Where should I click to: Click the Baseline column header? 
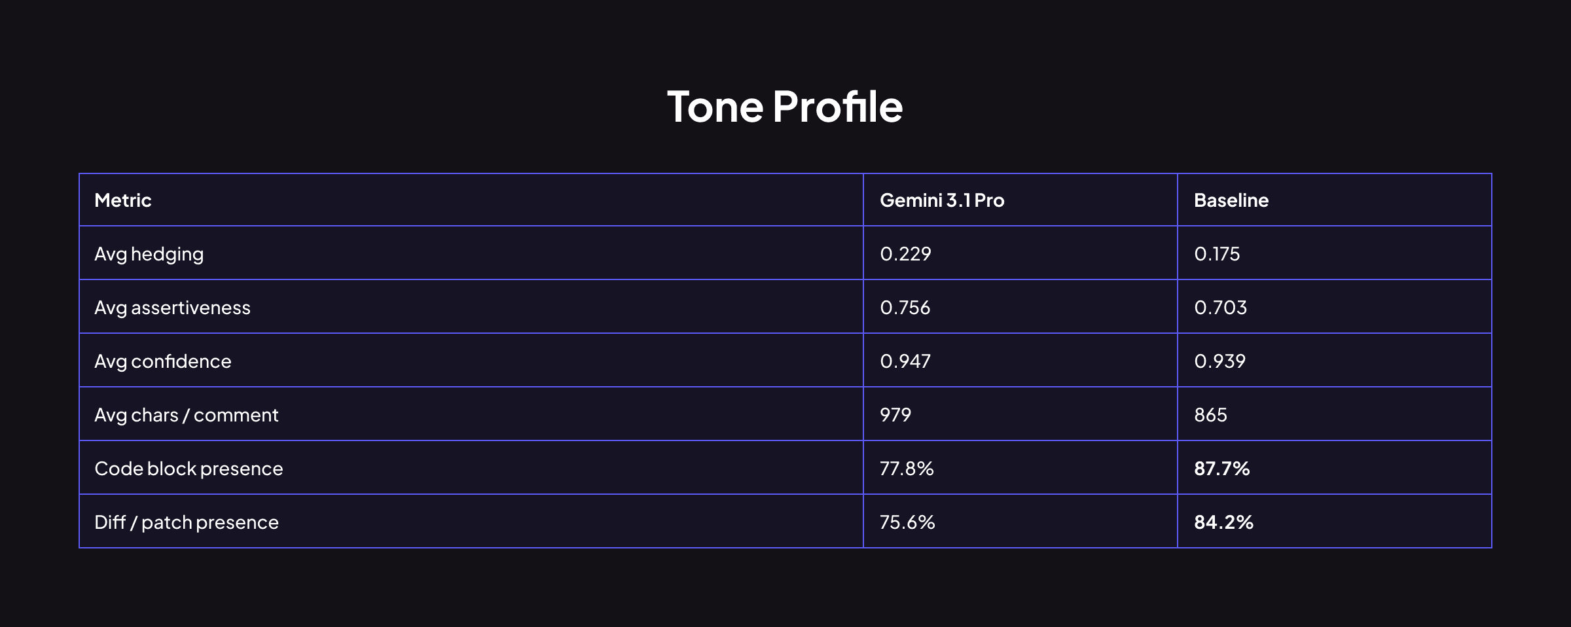click(1231, 200)
